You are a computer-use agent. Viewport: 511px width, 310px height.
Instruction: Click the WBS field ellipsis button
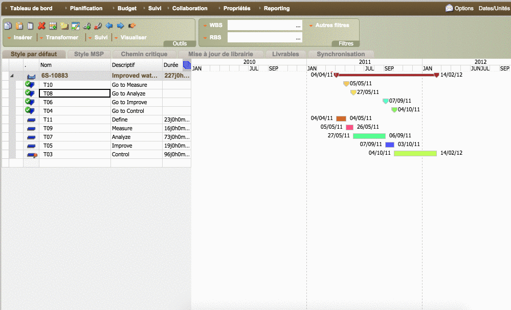(x=298, y=26)
